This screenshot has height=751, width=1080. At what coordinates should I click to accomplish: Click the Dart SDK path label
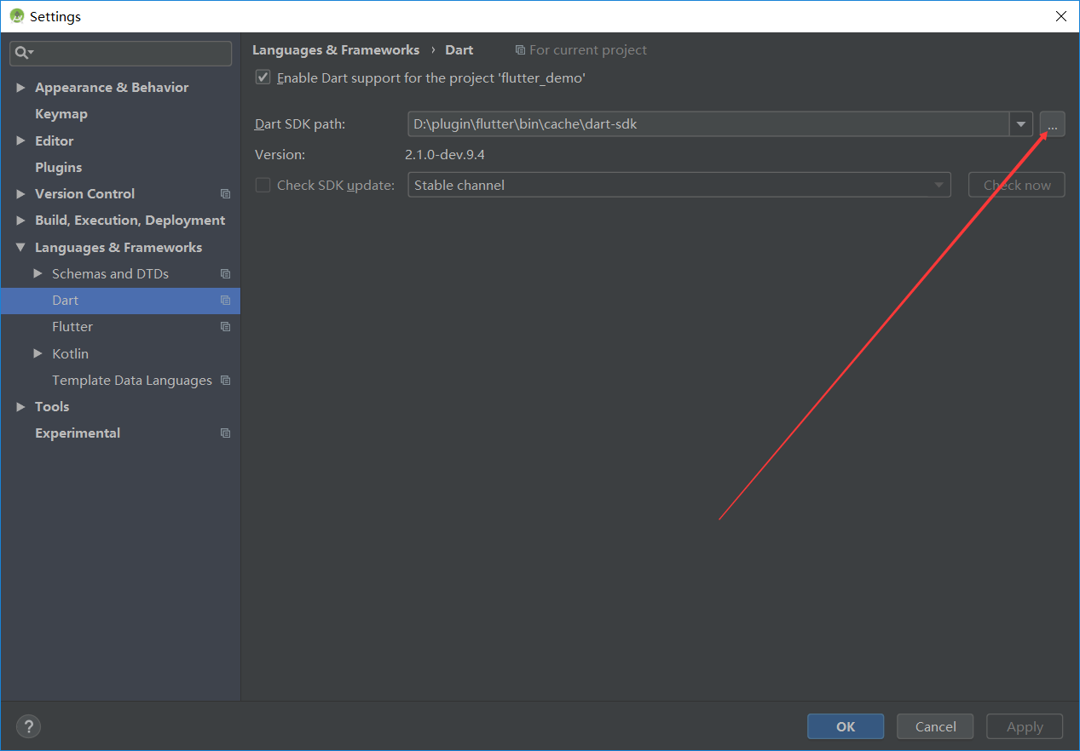pos(300,124)
